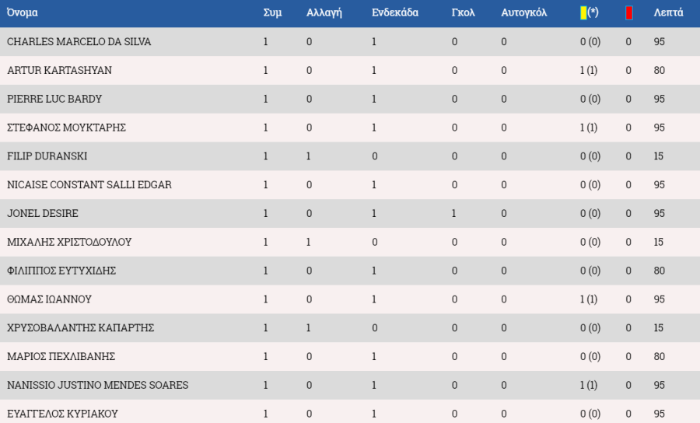Screen dimensions: 700x423
Task: Click the Ενδεκάδα column header
Action: 395,12
